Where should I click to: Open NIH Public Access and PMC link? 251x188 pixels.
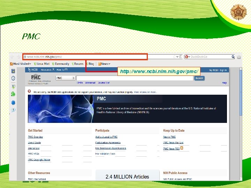[x=178, y=179]
